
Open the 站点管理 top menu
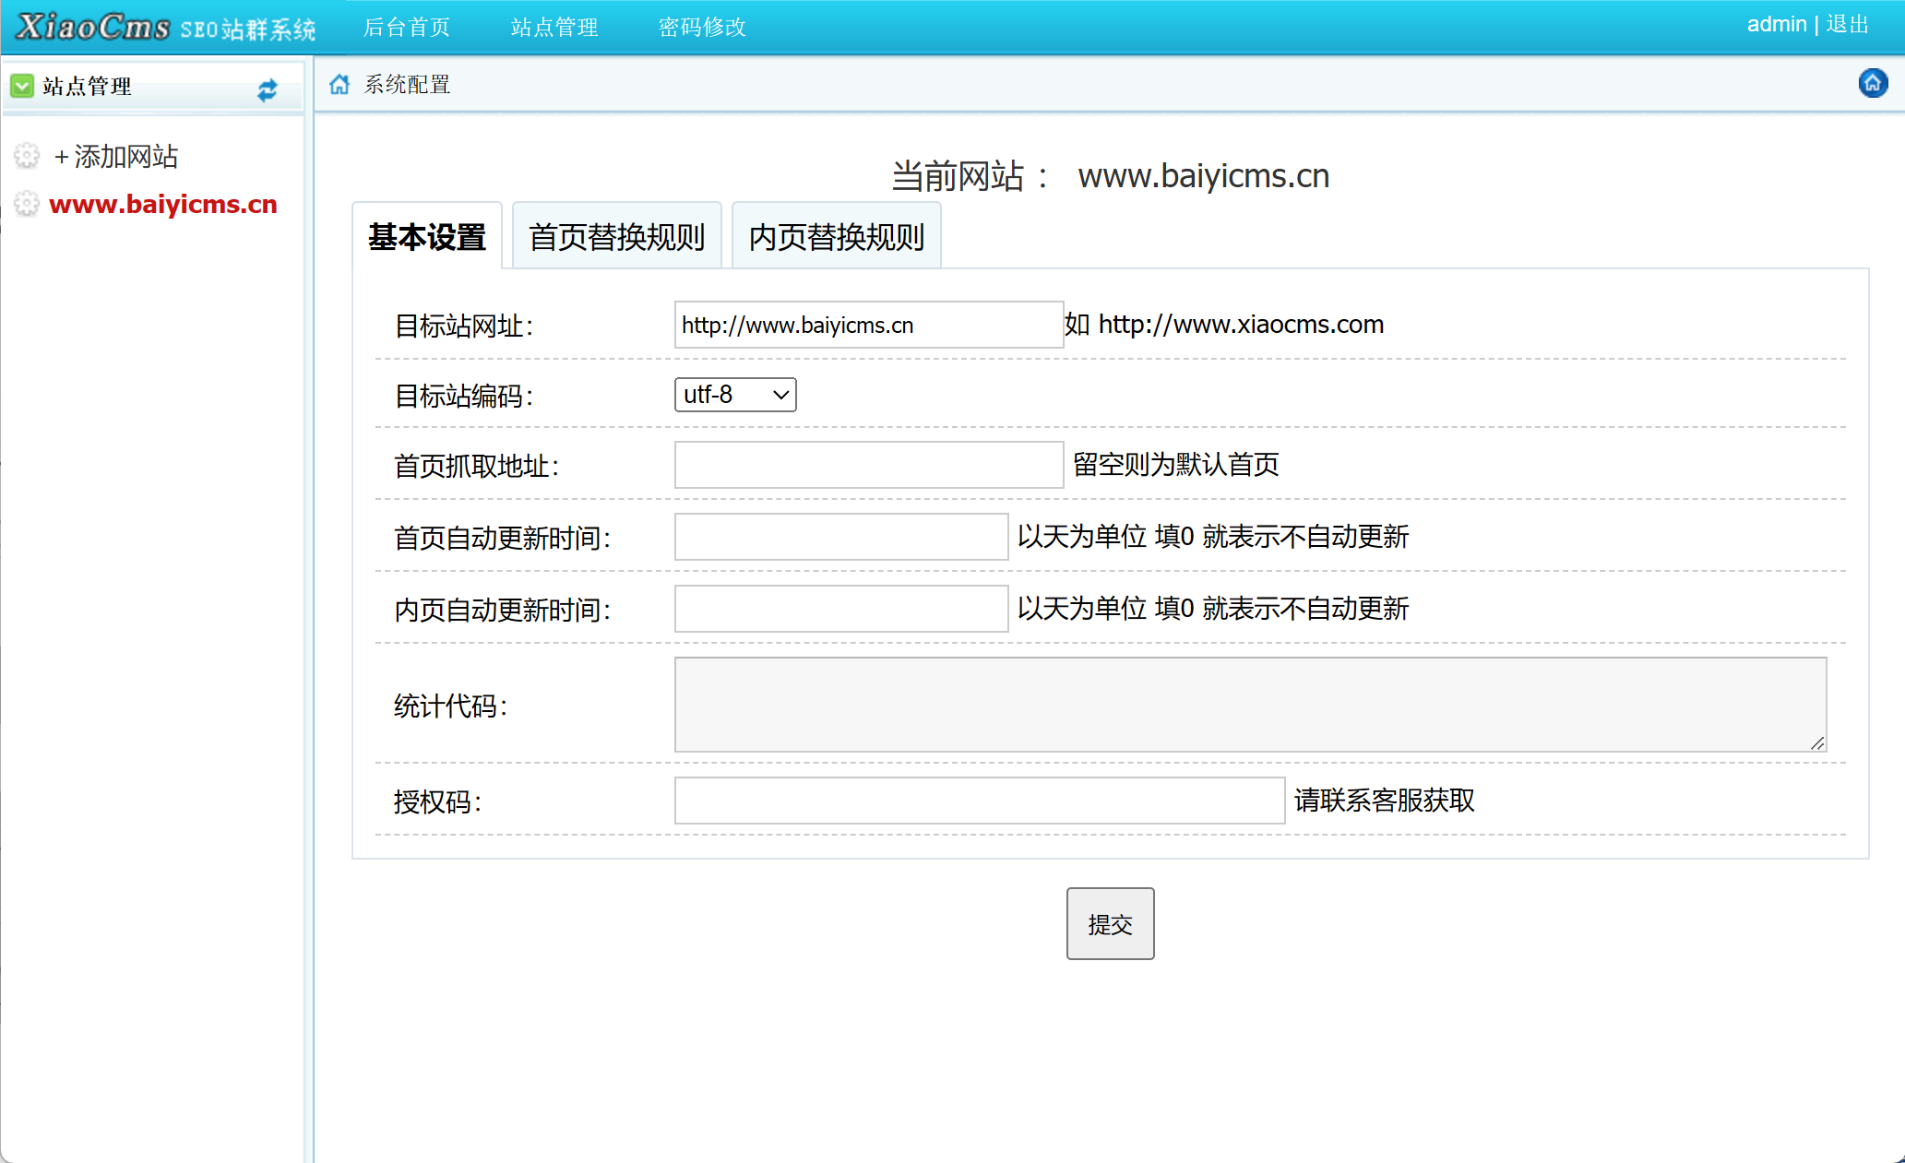click(x=554, y=27)
